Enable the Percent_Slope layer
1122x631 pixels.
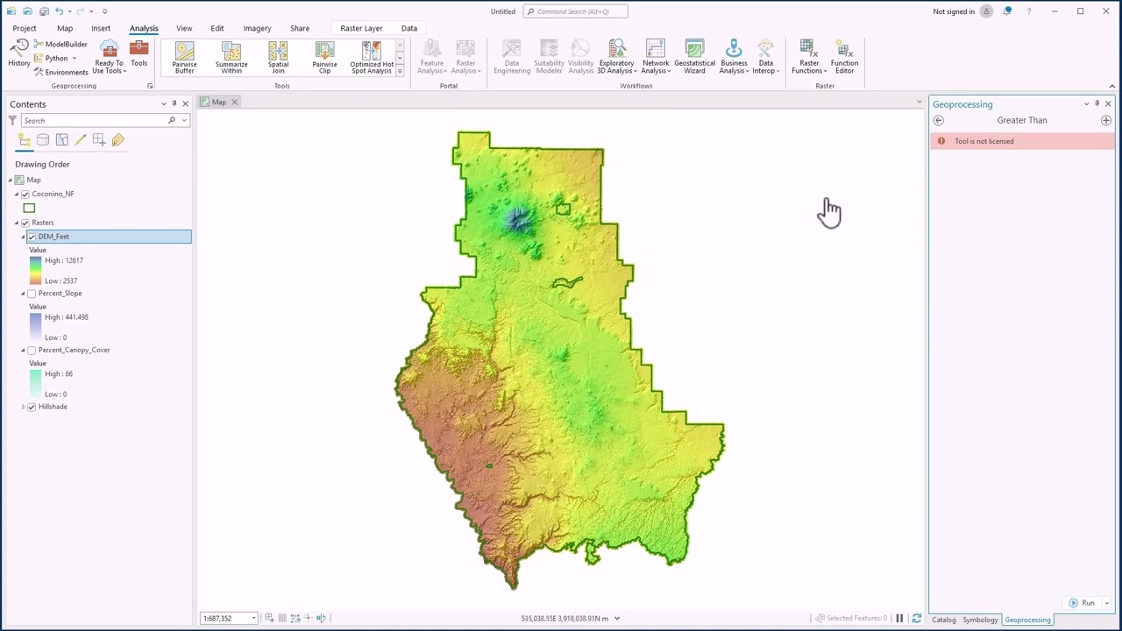(32, 294)
